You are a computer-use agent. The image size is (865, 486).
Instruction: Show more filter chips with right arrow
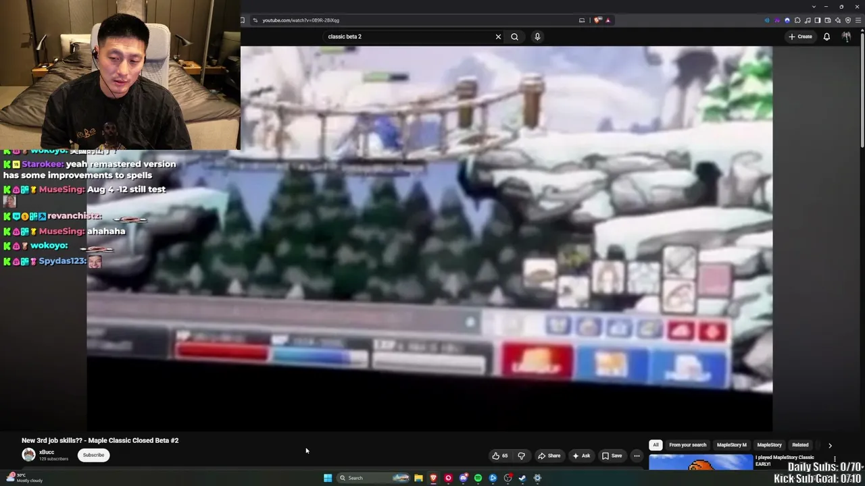tap(830, 446)
